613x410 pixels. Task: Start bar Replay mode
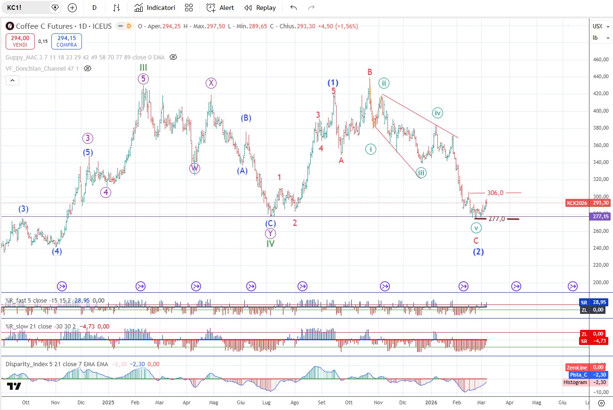(x=260, y=8)
